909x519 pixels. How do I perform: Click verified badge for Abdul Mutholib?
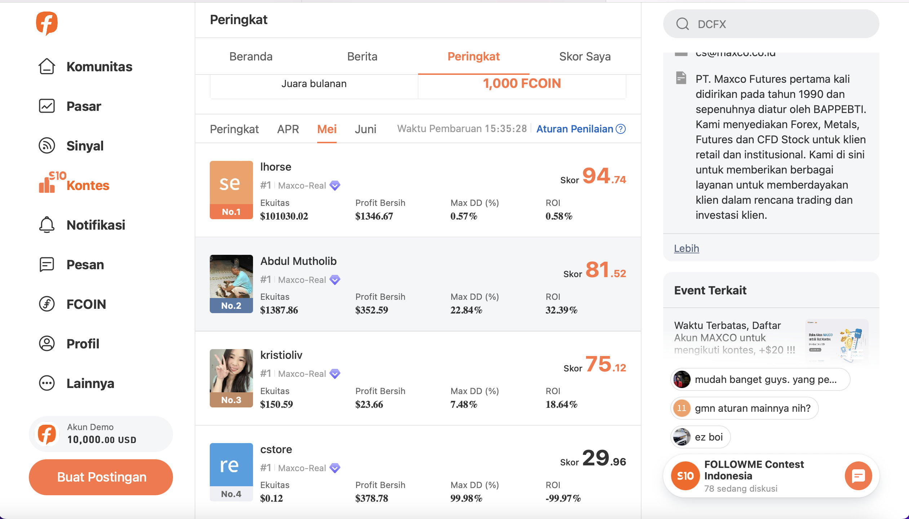click(x=335, y=280)
